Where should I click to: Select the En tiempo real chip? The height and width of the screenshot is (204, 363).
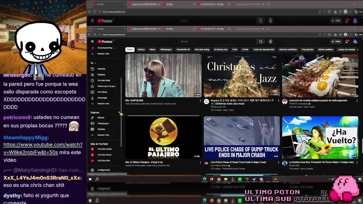click(221, 50)
